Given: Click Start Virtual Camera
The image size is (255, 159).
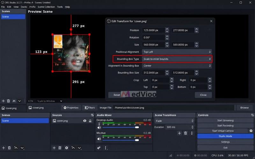Looking at the screenshot, I should point(222,131).
